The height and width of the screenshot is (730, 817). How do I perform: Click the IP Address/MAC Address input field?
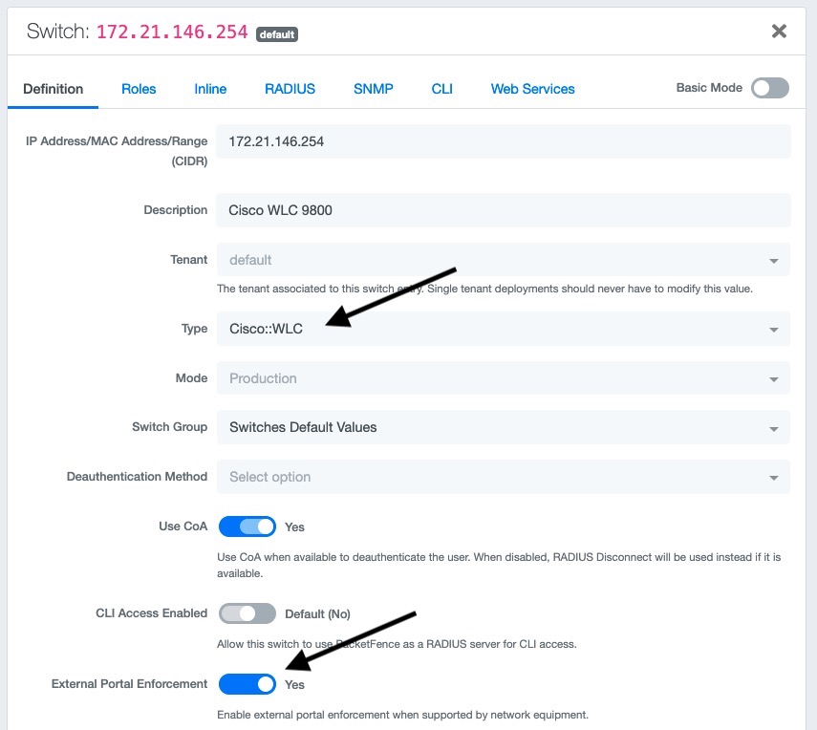(x=503, y=141)
